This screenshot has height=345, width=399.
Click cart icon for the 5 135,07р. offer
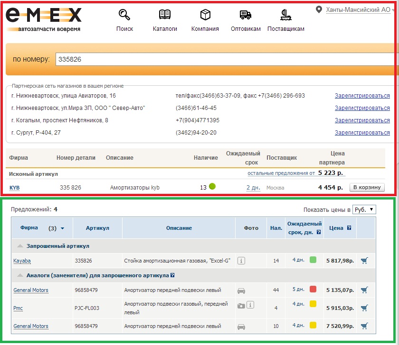tap(364, 290)
